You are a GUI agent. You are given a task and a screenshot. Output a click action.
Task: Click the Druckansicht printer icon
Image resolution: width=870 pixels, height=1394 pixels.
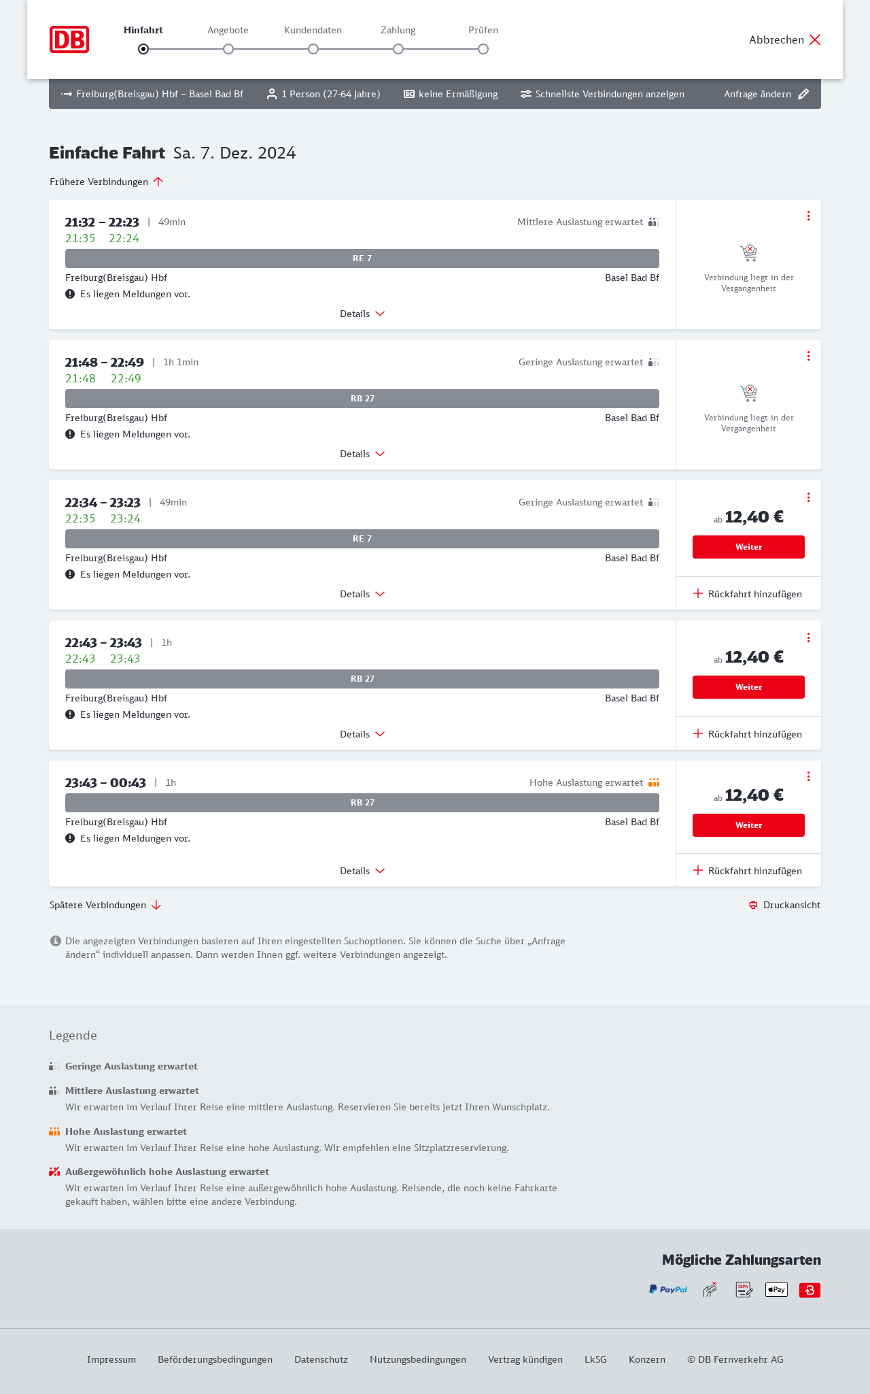(753, 905)
